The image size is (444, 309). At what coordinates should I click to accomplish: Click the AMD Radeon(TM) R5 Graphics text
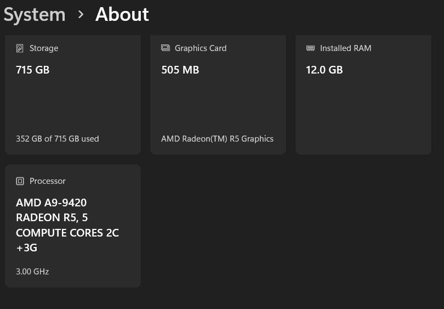click(217, 139)
